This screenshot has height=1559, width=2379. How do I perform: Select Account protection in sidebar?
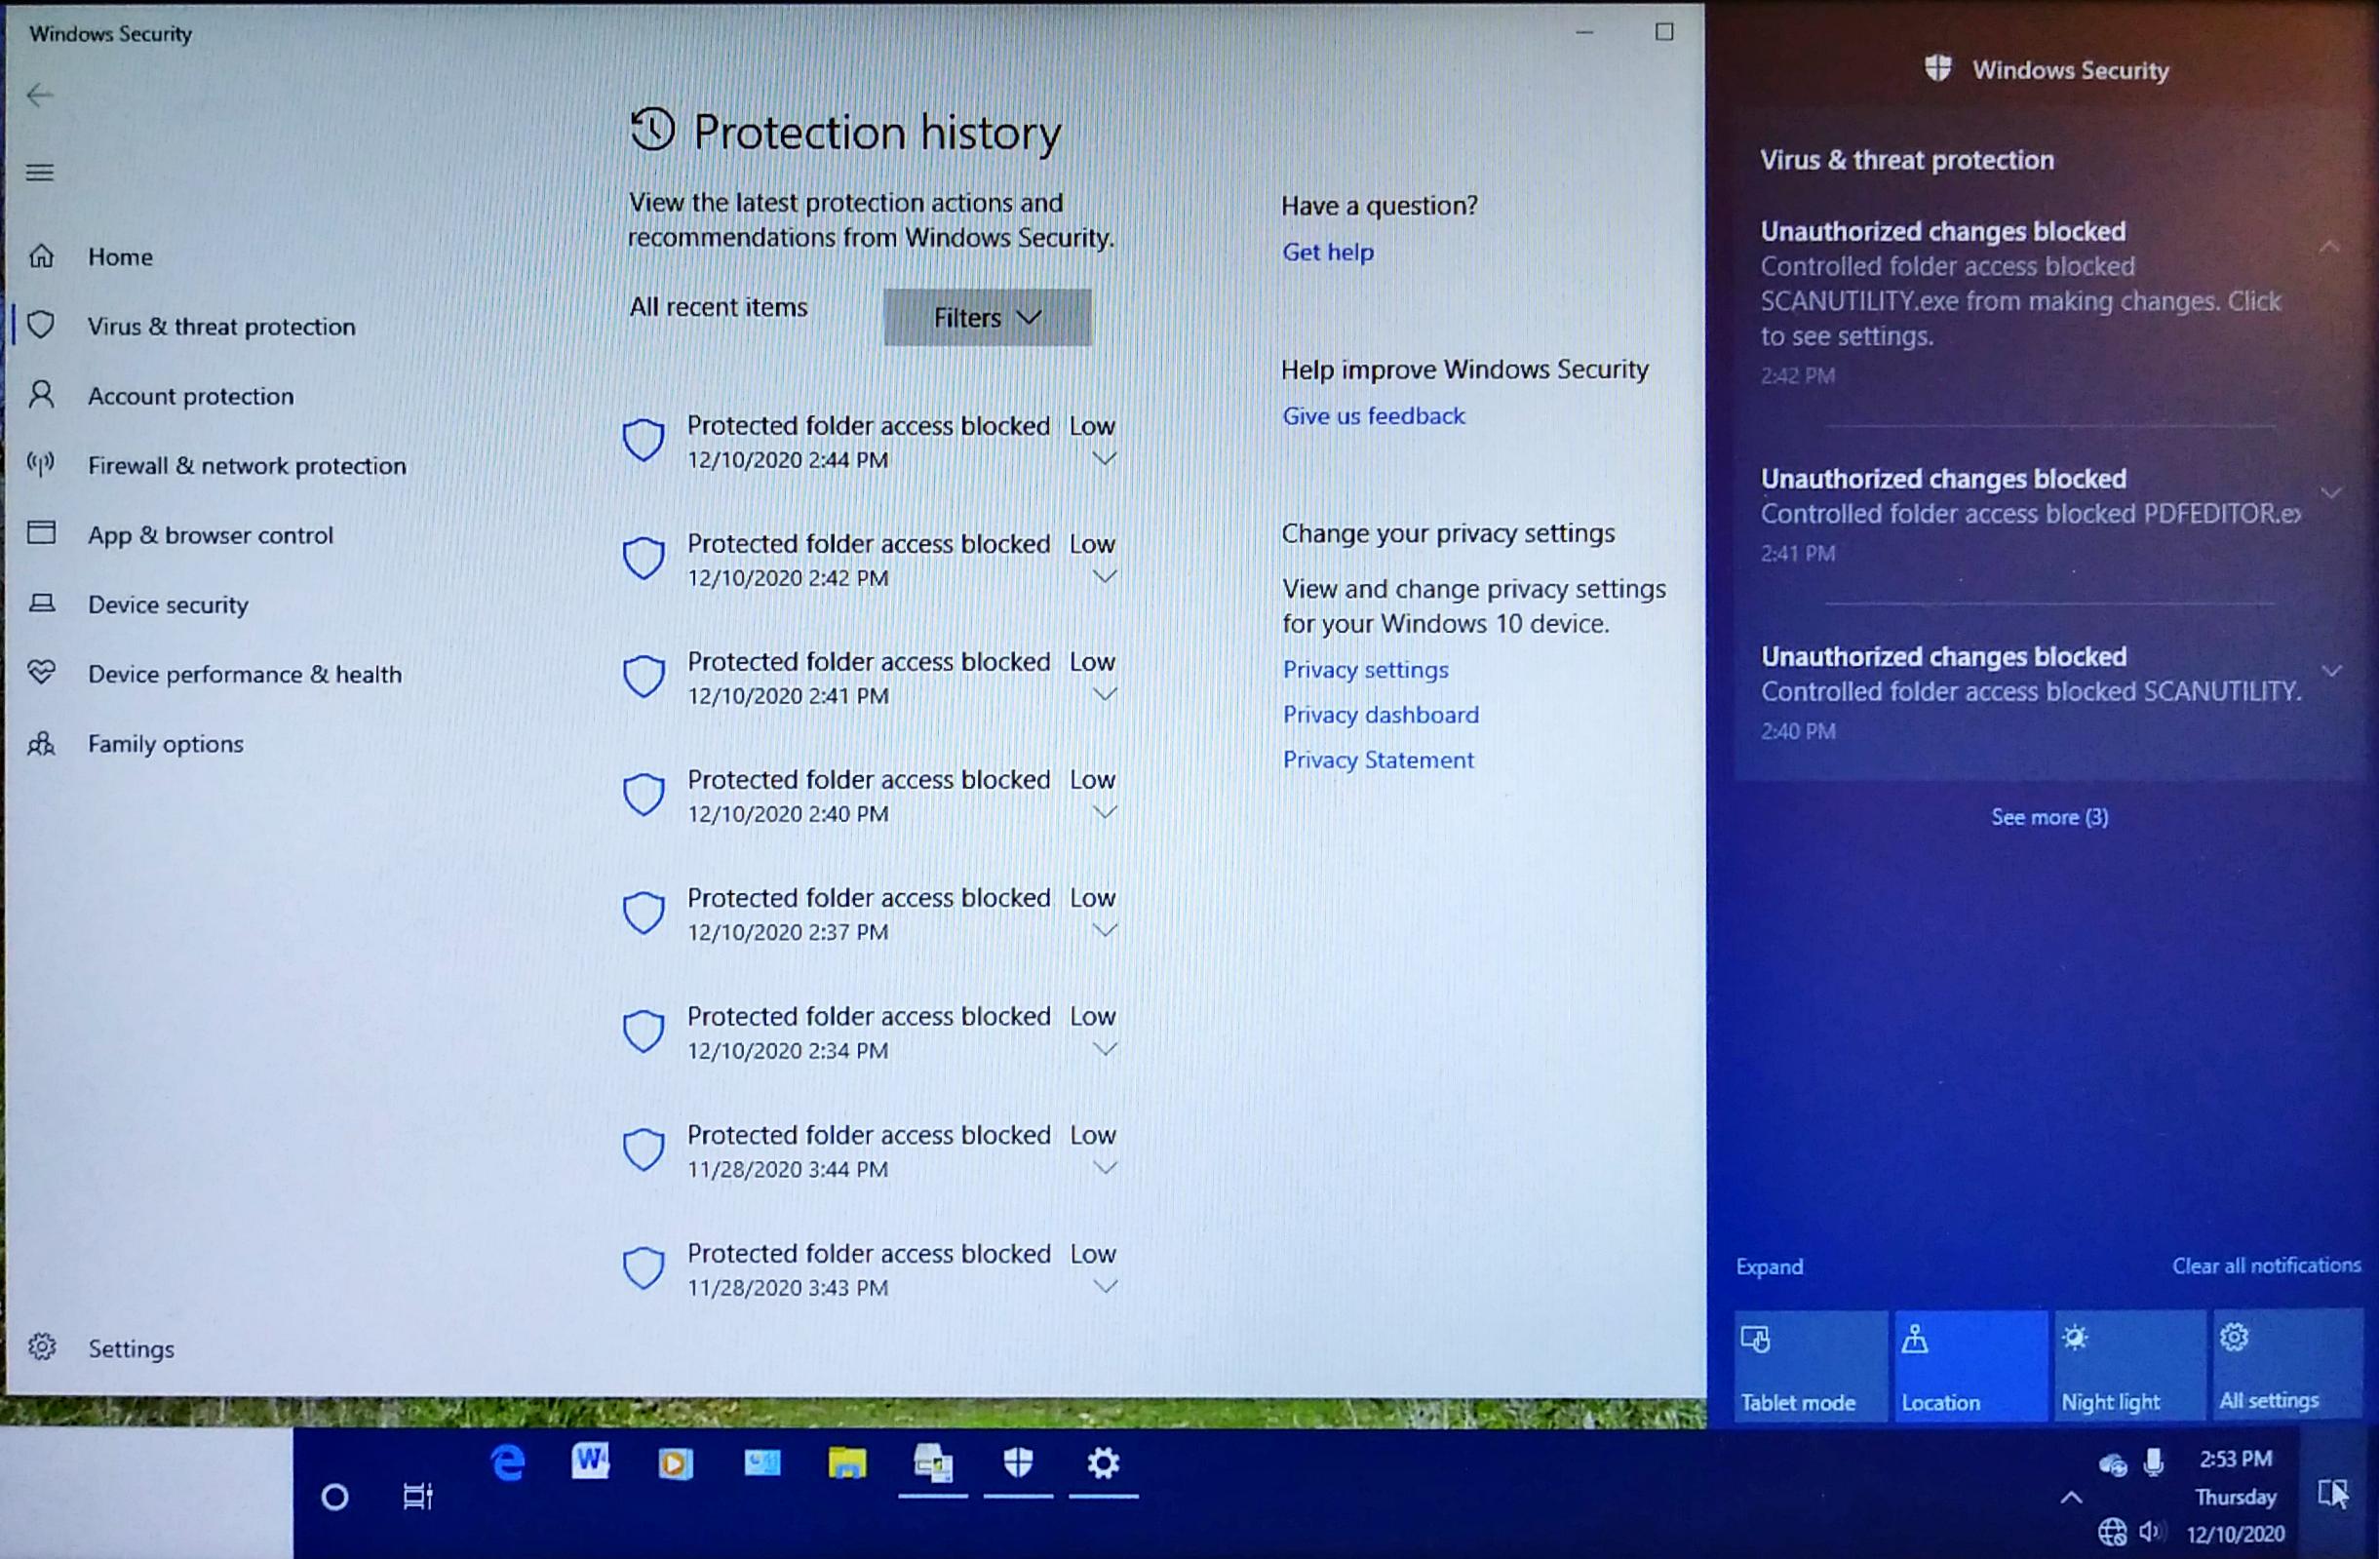pyautogui.click(x=190, y=396)
